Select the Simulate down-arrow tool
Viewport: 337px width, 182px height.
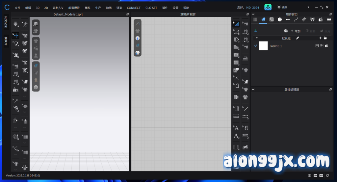(15, 24)
